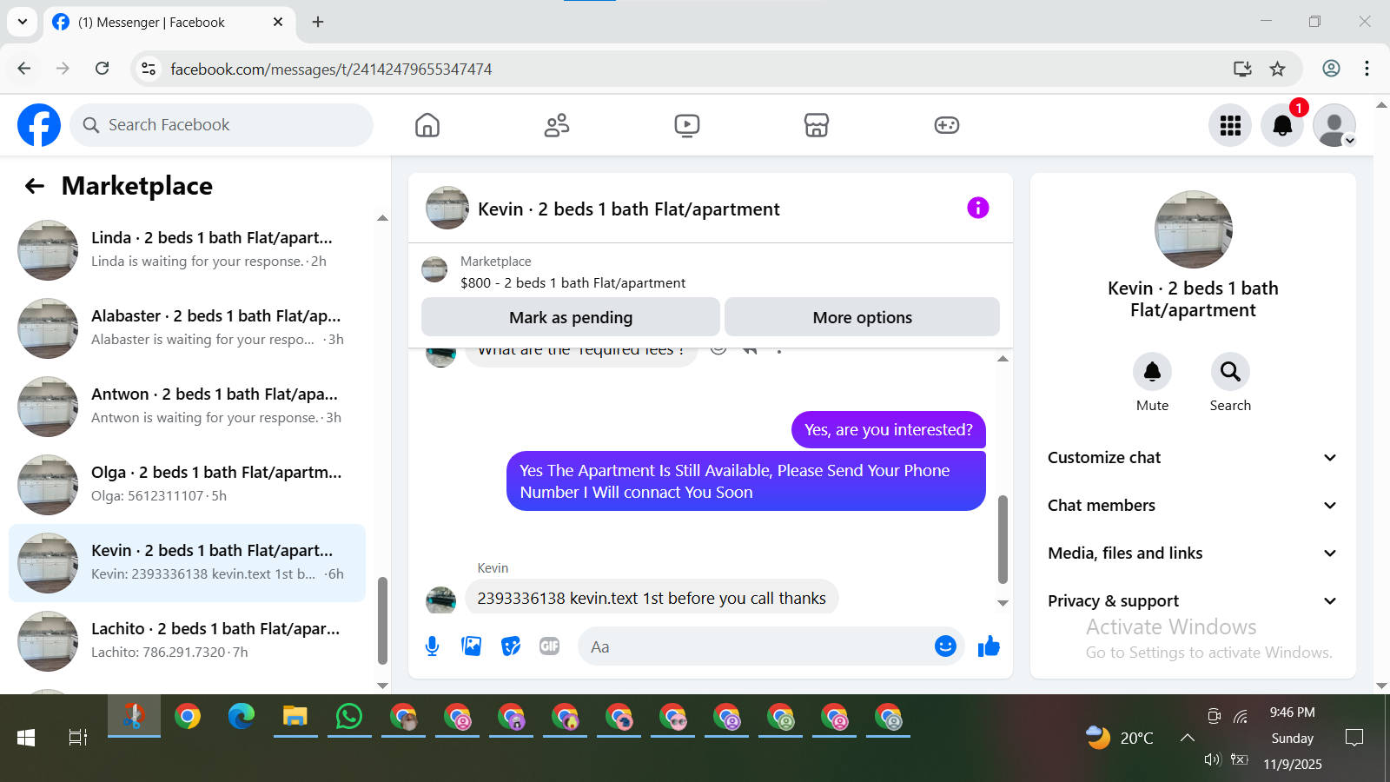
Task: Open conversation info purple icon
Action: pyautogui.click(x=978, y=208)
